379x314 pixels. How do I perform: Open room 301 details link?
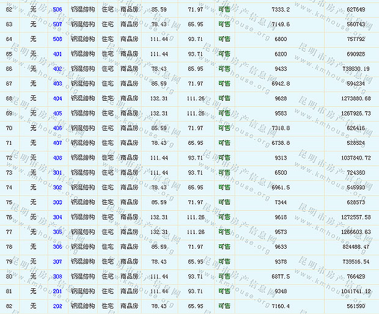pyautogui.click(x=57, y=173)
